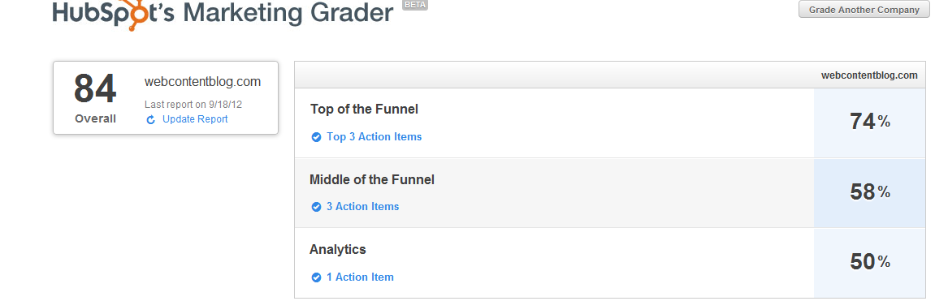Open the 1 Action Item link
The width and height of the screenshot is (935, 301).
(x=360, y=277)
